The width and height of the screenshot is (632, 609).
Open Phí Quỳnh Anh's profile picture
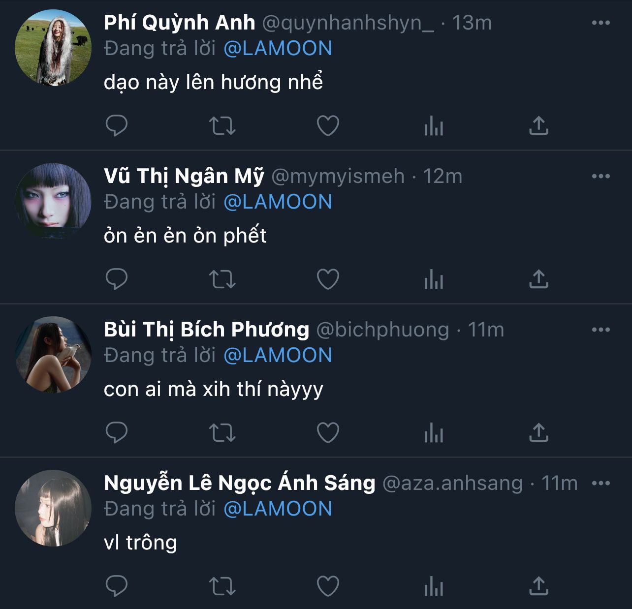(53, 48)
